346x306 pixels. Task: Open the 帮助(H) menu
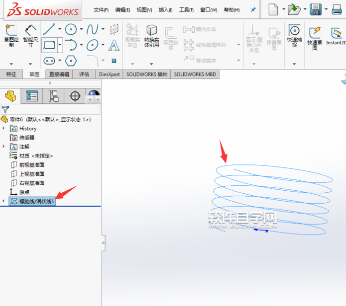[x=231, y=10]
